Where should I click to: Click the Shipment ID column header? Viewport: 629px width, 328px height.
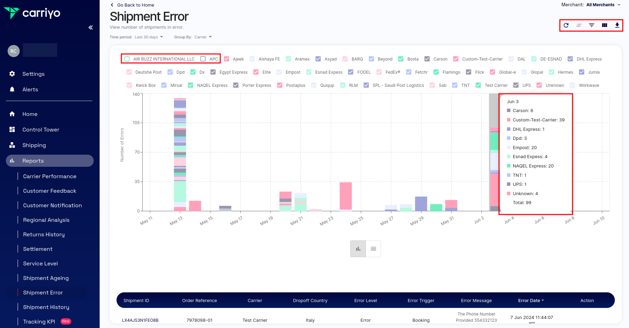pos(136,300)
